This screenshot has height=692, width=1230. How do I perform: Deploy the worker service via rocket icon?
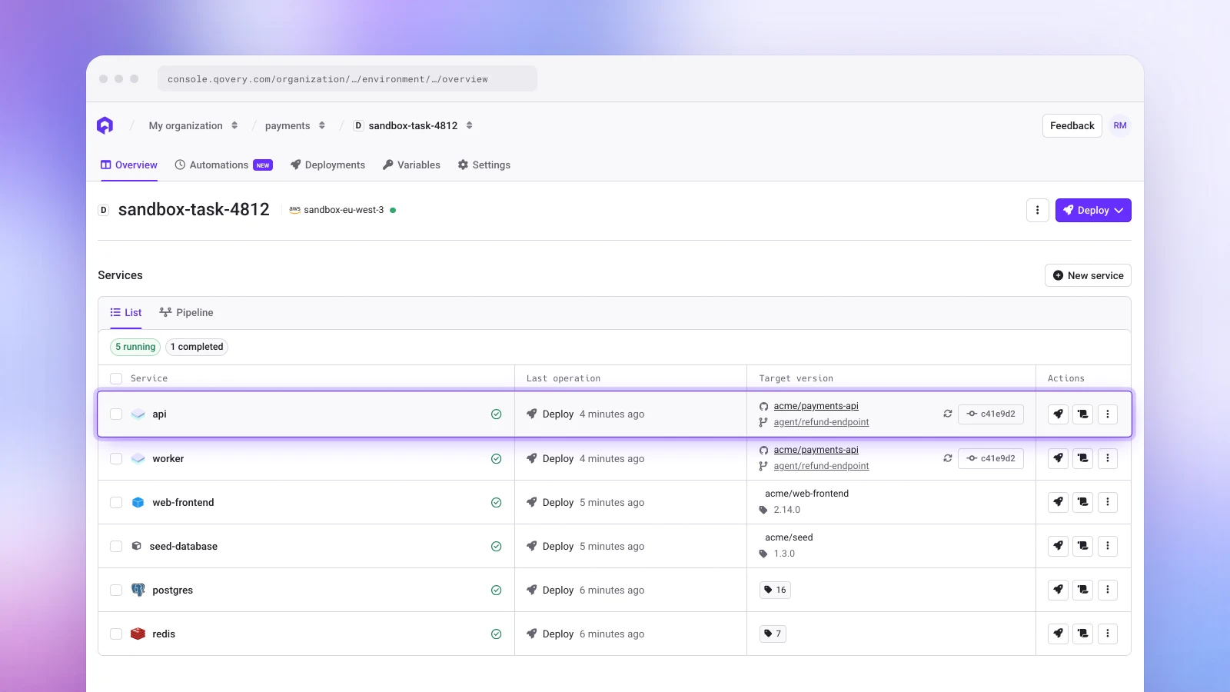1059,458
